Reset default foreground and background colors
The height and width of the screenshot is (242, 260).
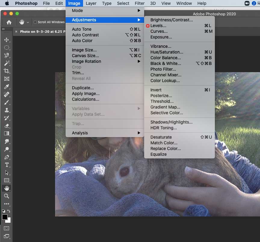tap(4, 211)
